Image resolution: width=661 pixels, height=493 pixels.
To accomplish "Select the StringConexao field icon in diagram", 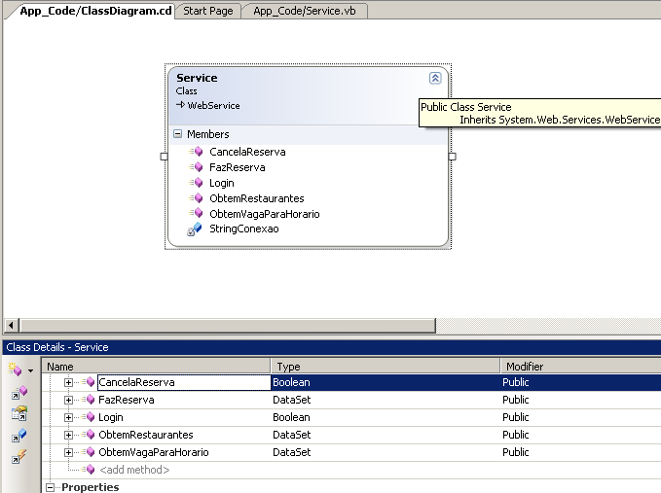I will (x=195, y=229).
